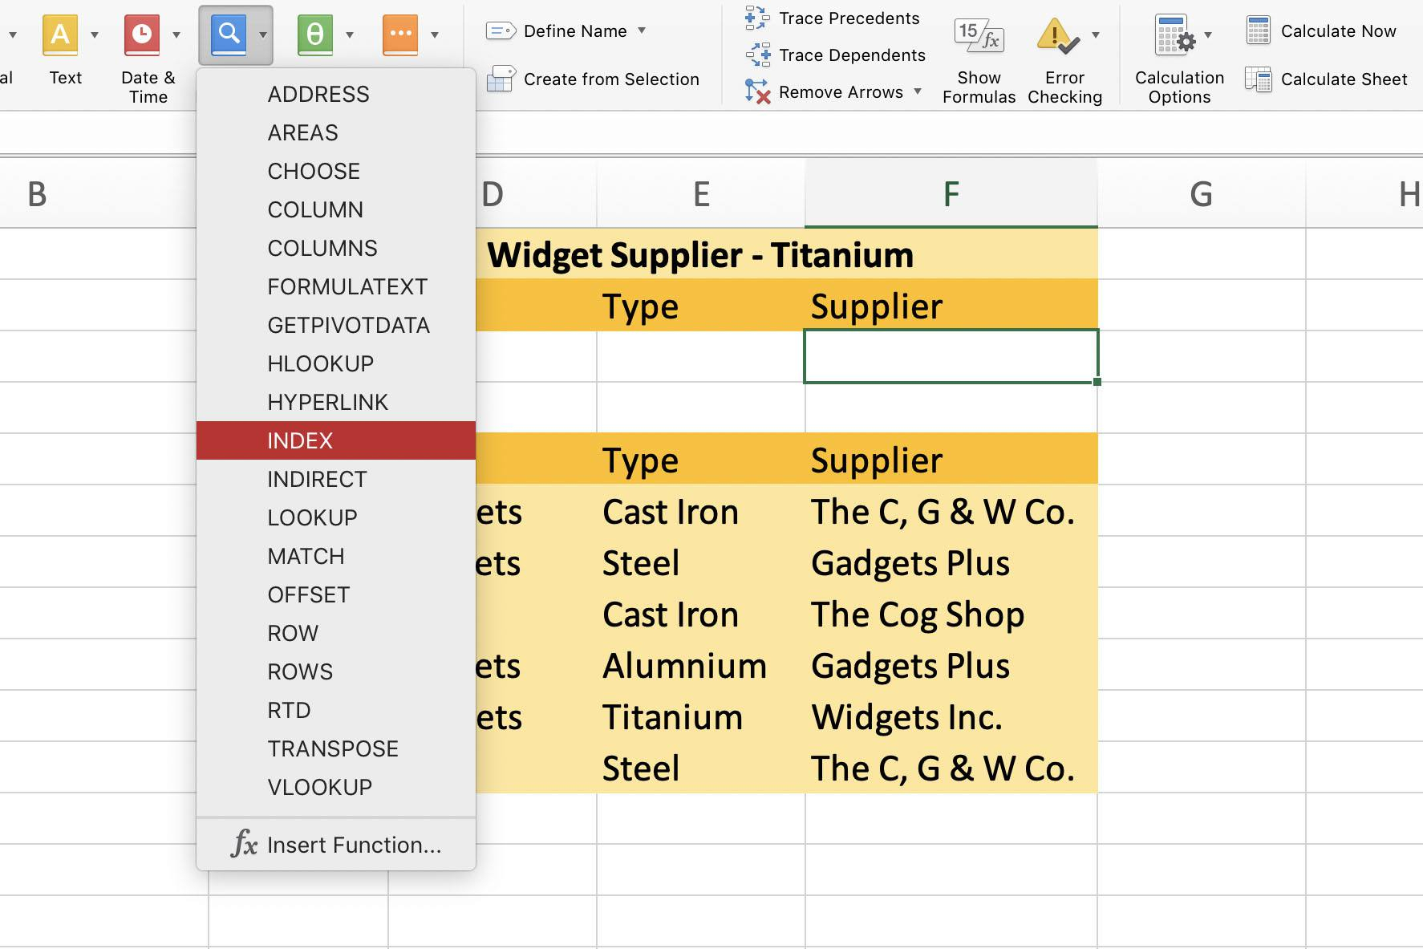
Task: Click the Trace Dependents icon
Action: pos(756,55)
